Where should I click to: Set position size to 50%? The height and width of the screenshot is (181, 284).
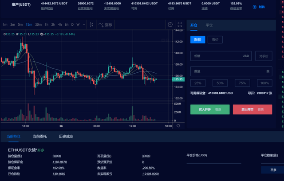click(220, 83)
